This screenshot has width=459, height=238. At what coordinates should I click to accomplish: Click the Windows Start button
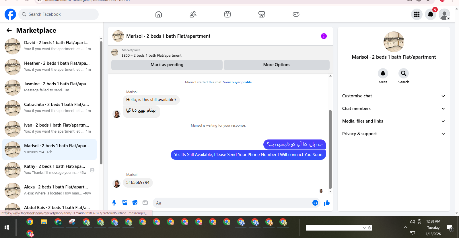click(x=7, y=227)
